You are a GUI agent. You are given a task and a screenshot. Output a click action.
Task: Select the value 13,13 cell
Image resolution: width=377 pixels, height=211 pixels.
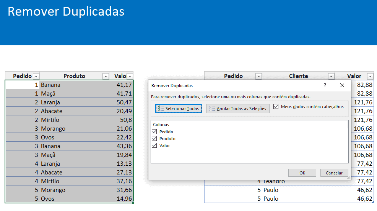(x=121, y=163)
